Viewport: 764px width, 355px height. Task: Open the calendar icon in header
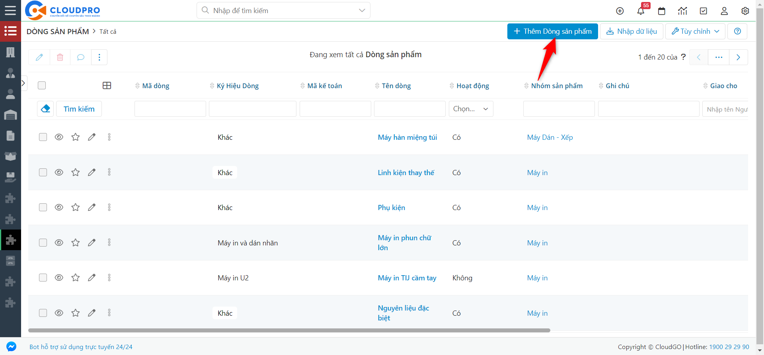tap(662, 11)
